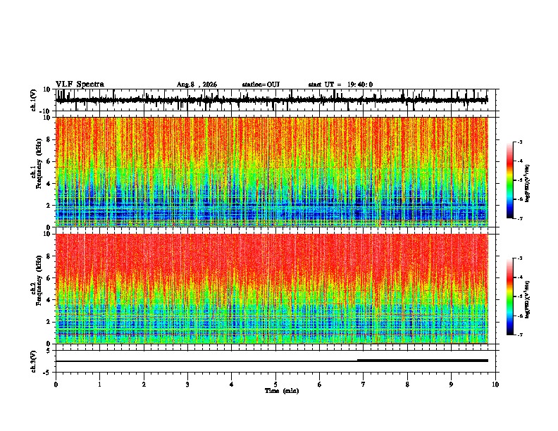Click the "8" kHz tick on ch.1 frequency axis
The width and height of the screenshot is (558, 431).
(x=49, y=139)
